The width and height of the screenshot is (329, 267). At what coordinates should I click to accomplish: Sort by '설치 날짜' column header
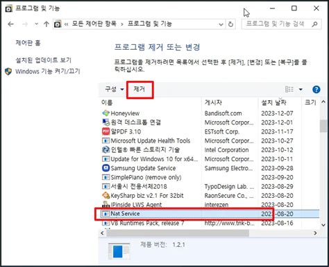pos(273,102)
